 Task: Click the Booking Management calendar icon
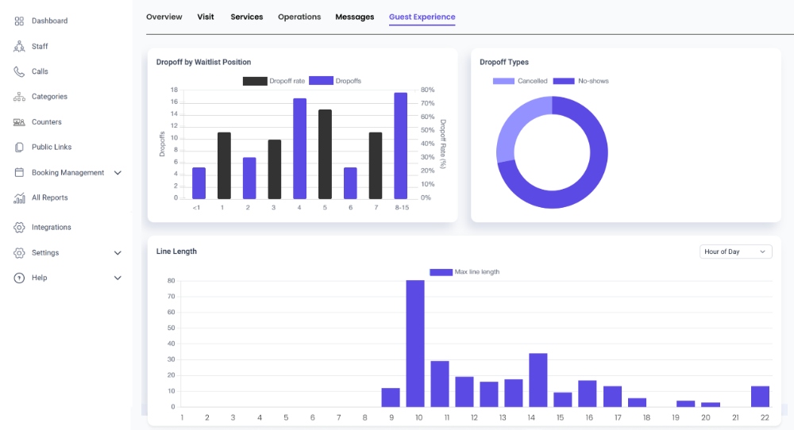pyautogui.click(x=19, y=172)
